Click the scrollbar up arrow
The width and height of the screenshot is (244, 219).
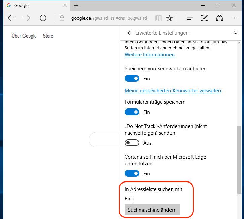click(x=239, y=43)
